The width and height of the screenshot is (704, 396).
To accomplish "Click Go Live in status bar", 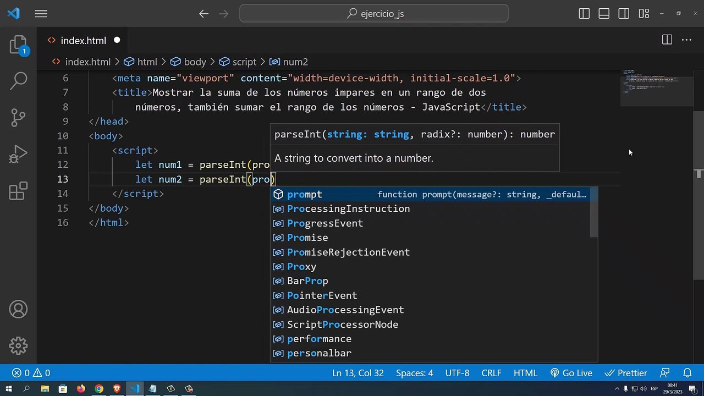I will 571,373.
